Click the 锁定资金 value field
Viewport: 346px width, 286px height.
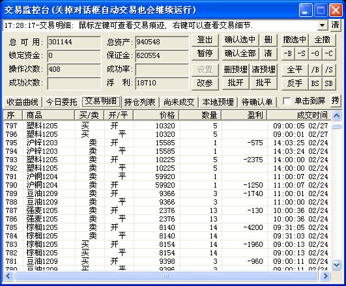tap(74, 55)
